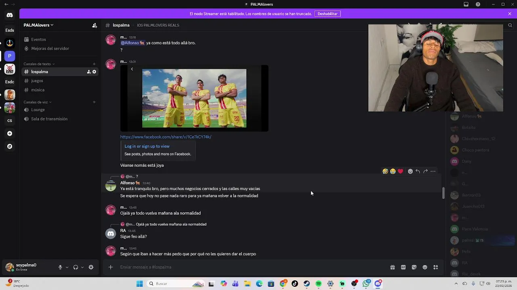Open the emoji picker in message bar

425,267
